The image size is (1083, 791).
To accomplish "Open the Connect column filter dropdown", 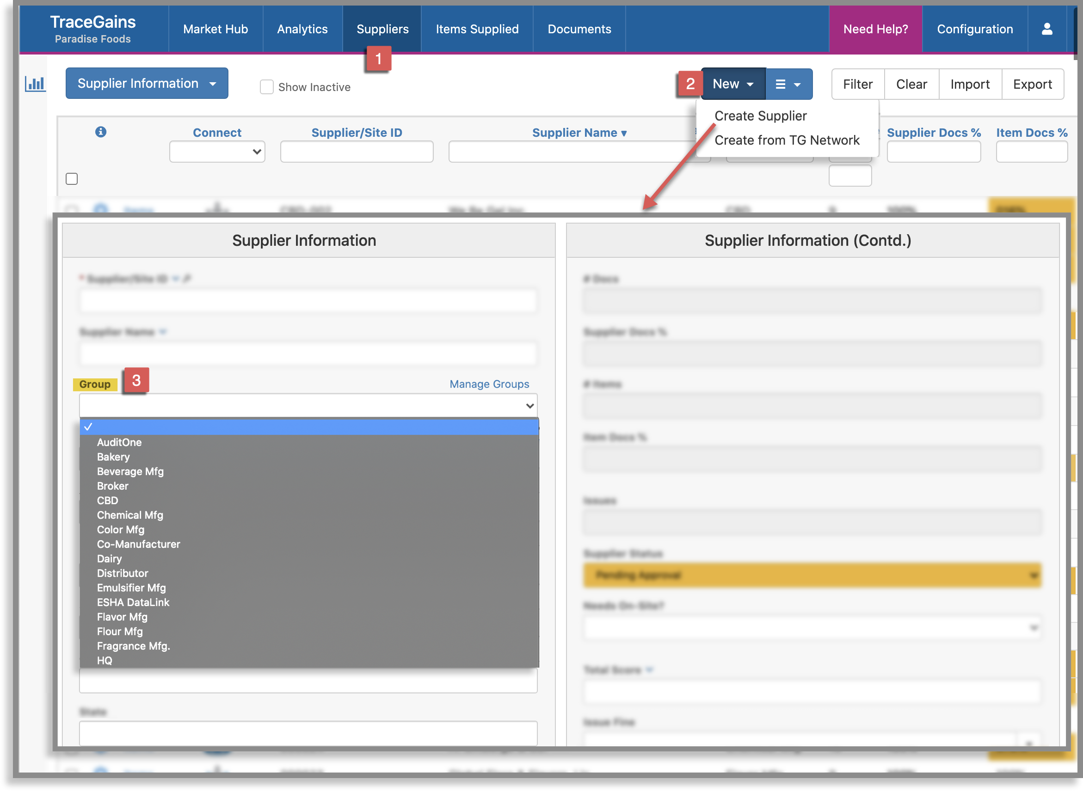I will [x=217, y=151].
